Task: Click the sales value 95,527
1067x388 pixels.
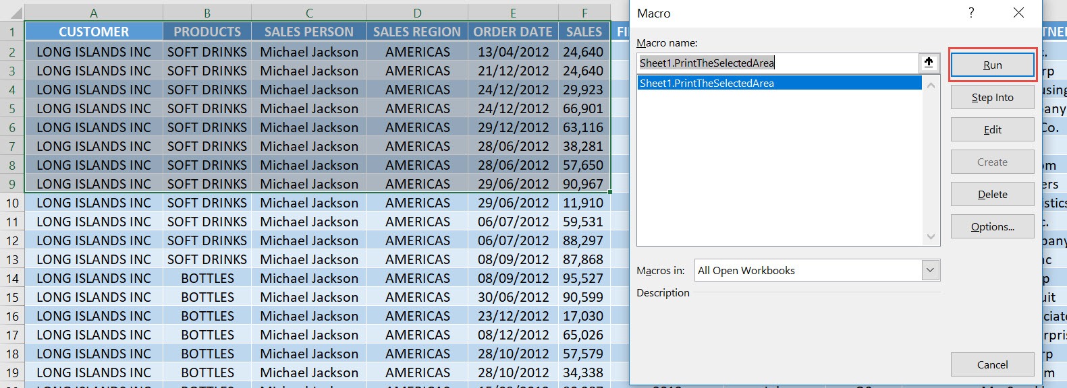Action: pyautogui.click(x=584, y=278)
